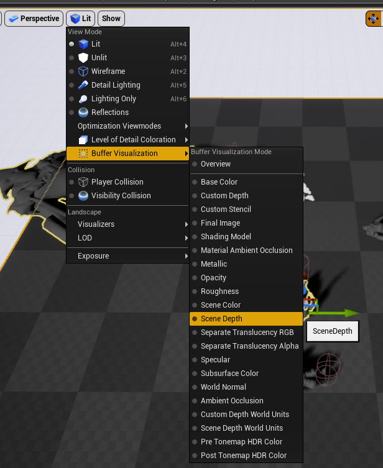
Task: Click the Buffer Visualization dotted-square icon
Action: [83, 154]
